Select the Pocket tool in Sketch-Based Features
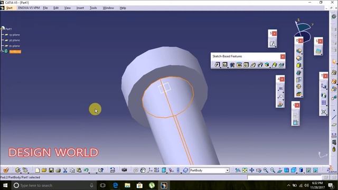This screenshot has width=338, height=190. pos(224,64)
